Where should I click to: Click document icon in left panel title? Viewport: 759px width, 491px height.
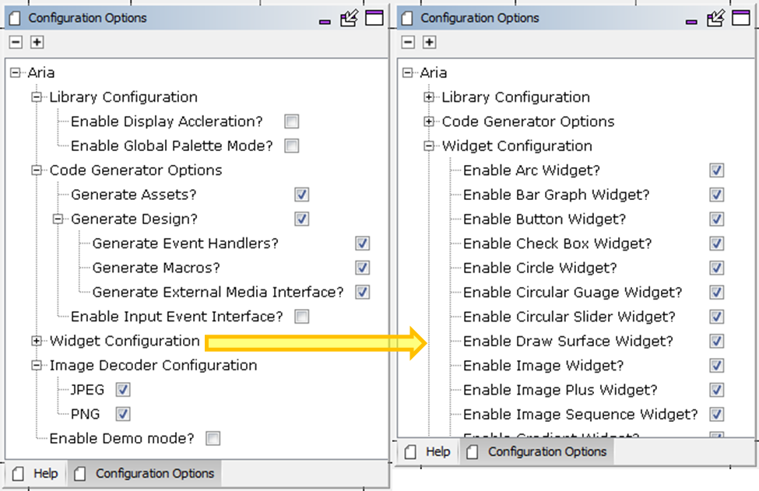pos(15,19)
